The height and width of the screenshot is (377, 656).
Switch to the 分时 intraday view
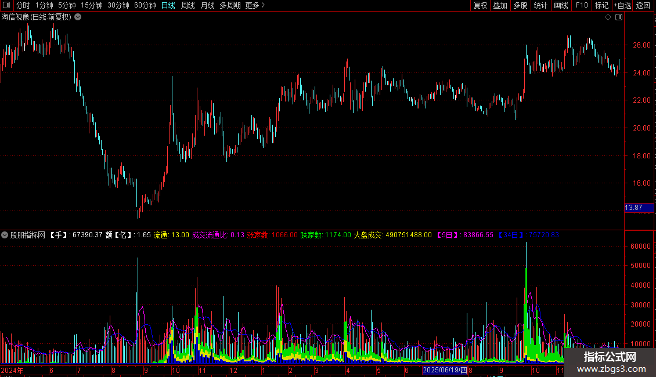tap(23, 5)
